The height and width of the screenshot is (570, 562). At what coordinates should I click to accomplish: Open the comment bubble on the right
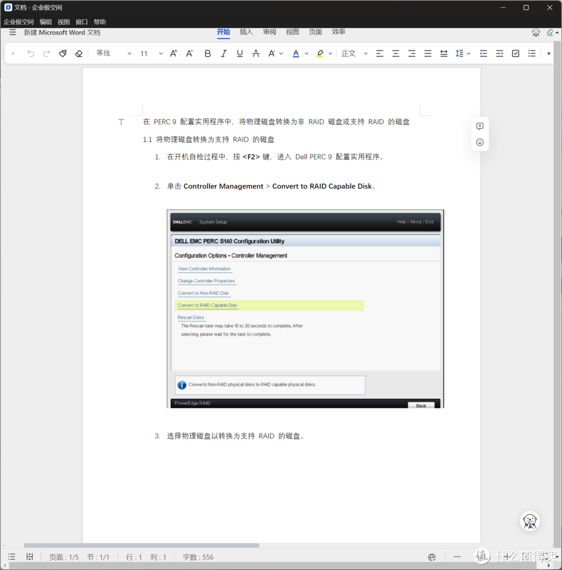click(479, 126)
